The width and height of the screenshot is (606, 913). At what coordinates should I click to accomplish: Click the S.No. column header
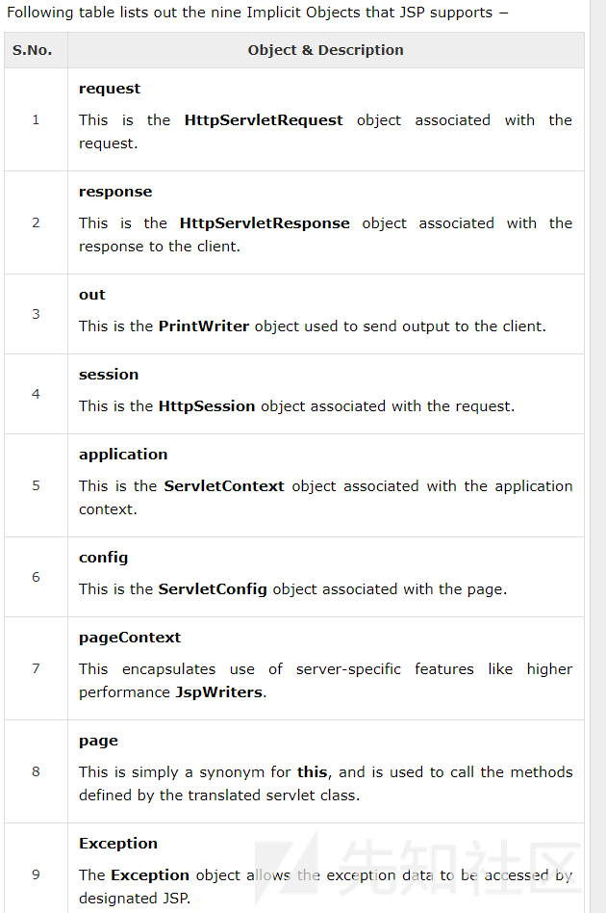click(33, 50)
